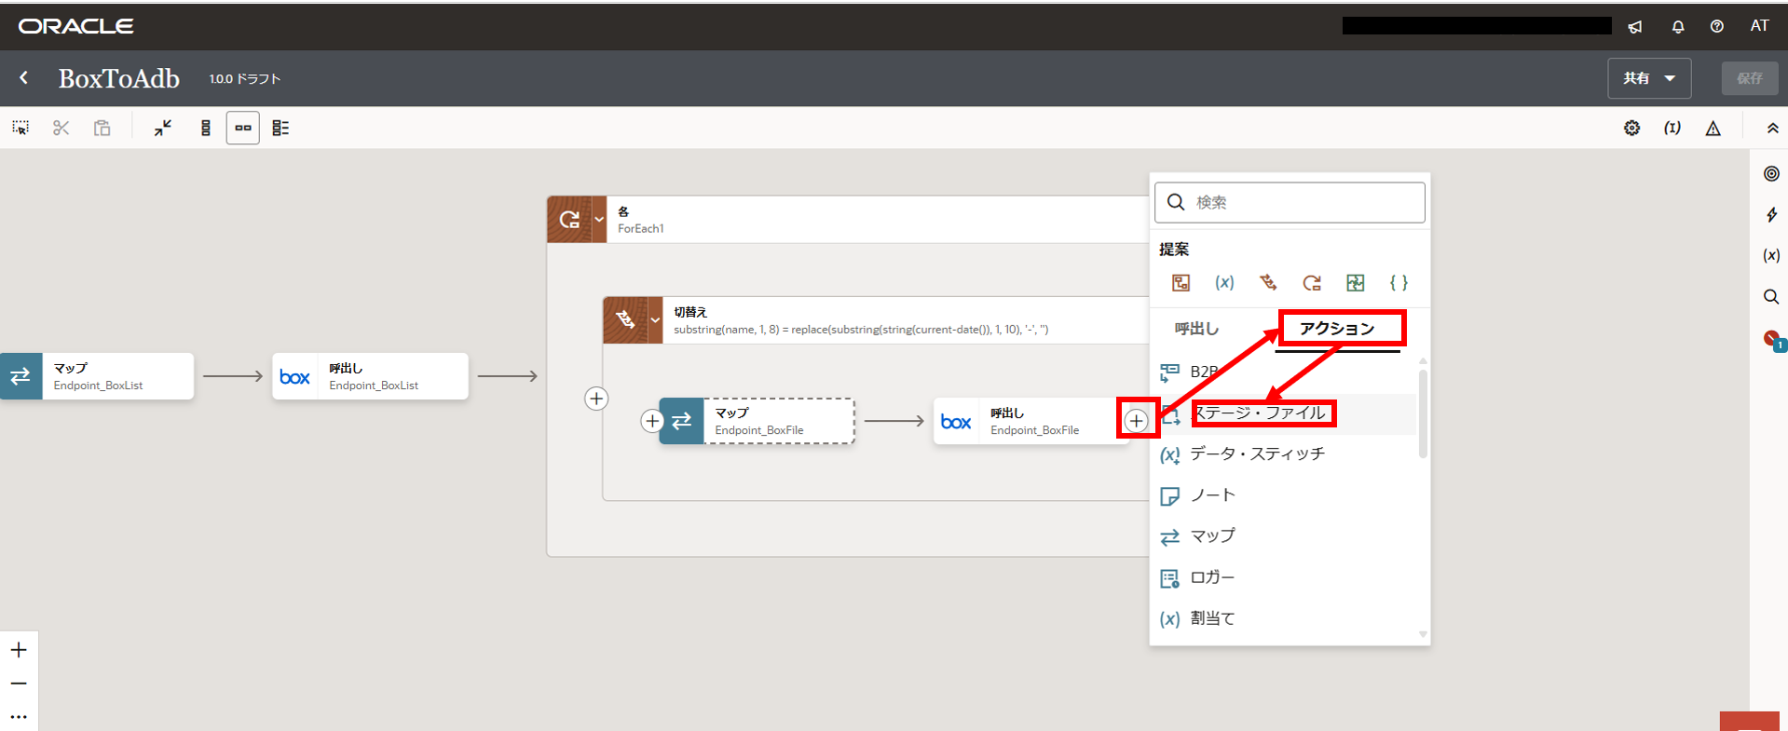Switch to the 呼出し tab
Image resolution: width=1788 pixels, height=731 pixels.
pyautogui.click(x=1196, y=329)
